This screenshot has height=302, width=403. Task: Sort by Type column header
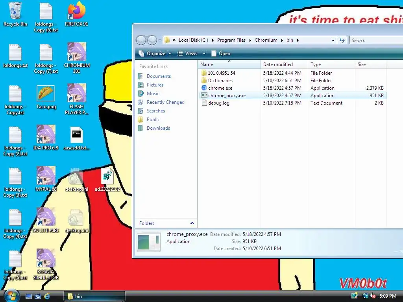pyautogui.click(x=331, y=64)
